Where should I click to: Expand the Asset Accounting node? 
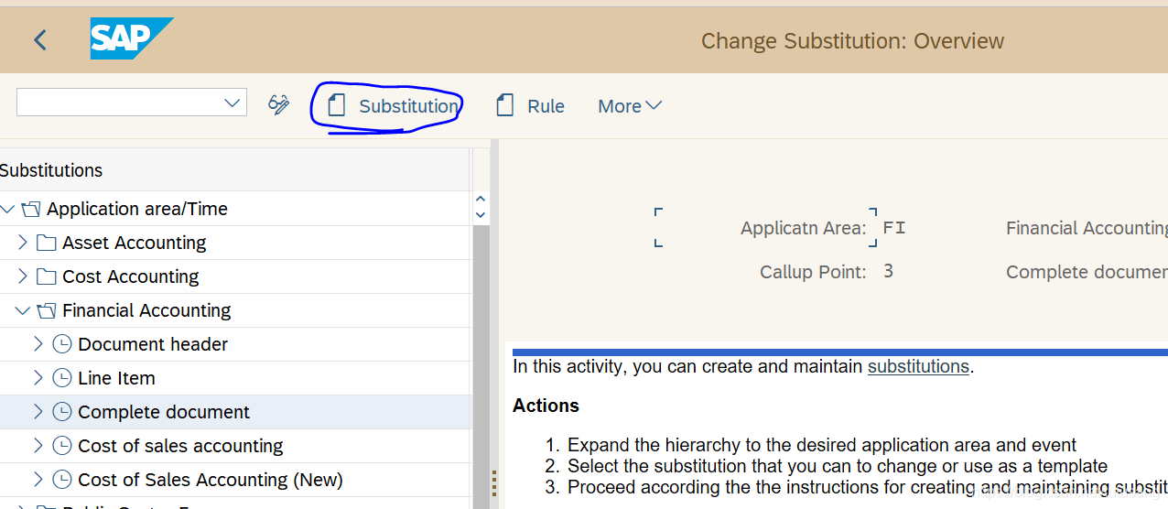click(x=23, y=243)
